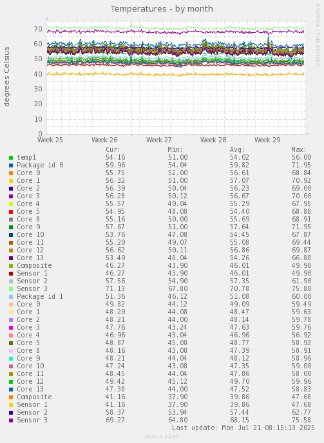Viewport: 324px width, 443px height.
Task: Click the '70' label on the temperature axis
Action: coord(38,29)
